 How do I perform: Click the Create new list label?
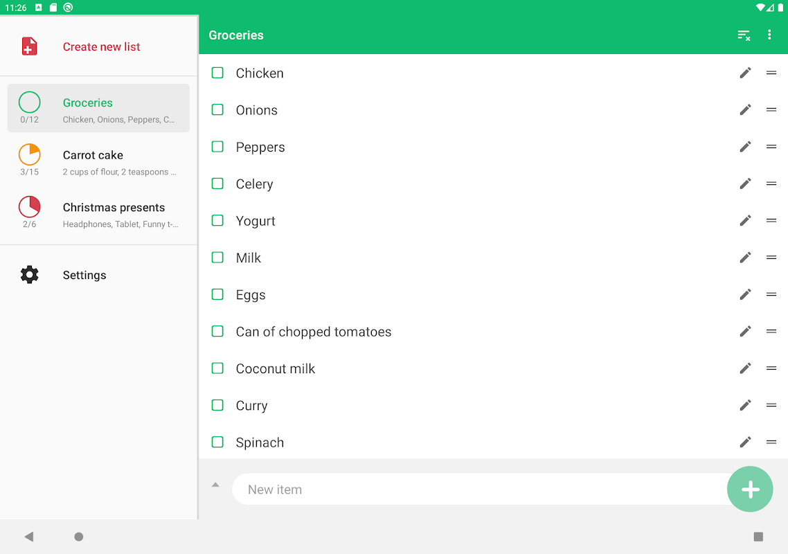[102, 47]
